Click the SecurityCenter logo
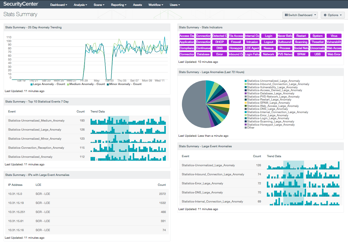Image resolution: width=348 pixels, height=246 pixels. [21, 4]
